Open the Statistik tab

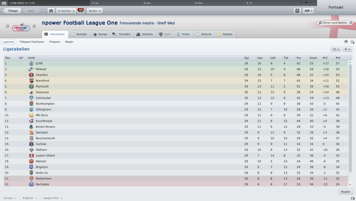pyautogui.click(x=145, y=34)
